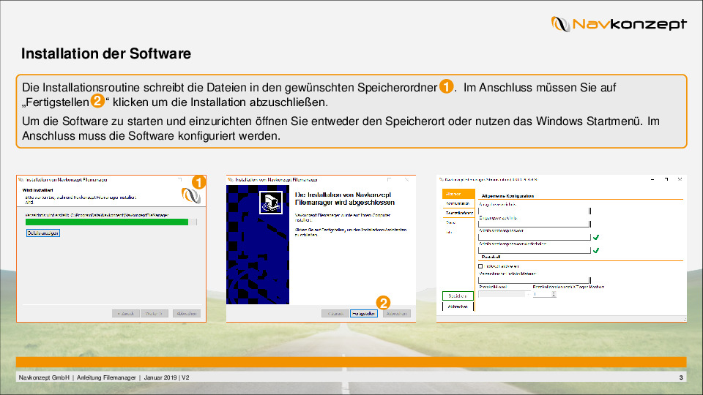
Task: Click the days stepper arrows for log deletion
Action: [554, 294]
